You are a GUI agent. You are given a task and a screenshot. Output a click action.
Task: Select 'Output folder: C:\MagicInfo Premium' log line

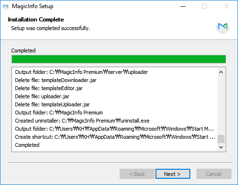[59, 113]
